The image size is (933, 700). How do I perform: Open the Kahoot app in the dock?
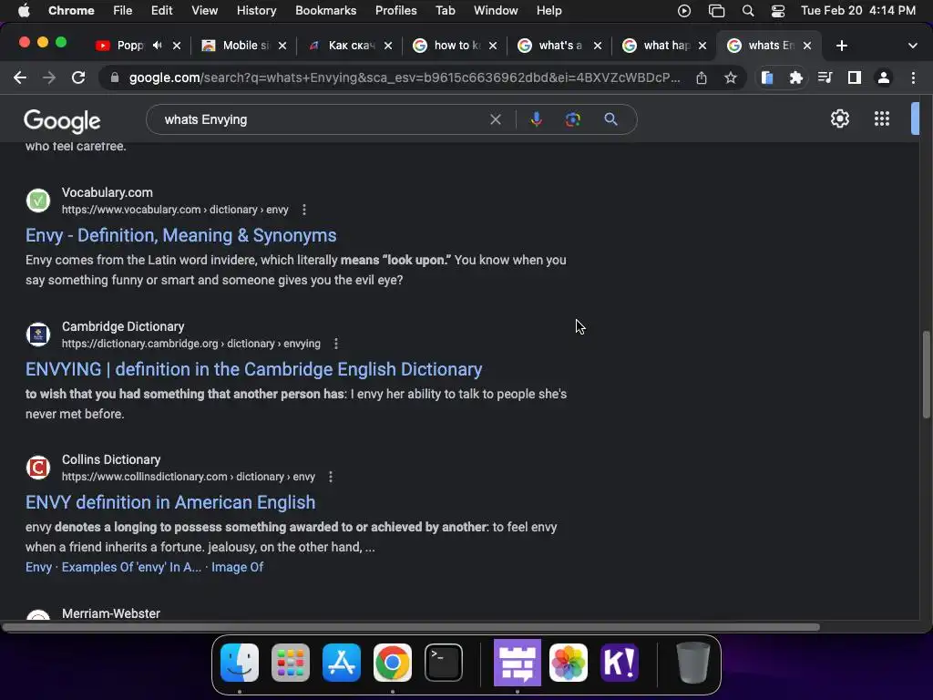[620, 663]
